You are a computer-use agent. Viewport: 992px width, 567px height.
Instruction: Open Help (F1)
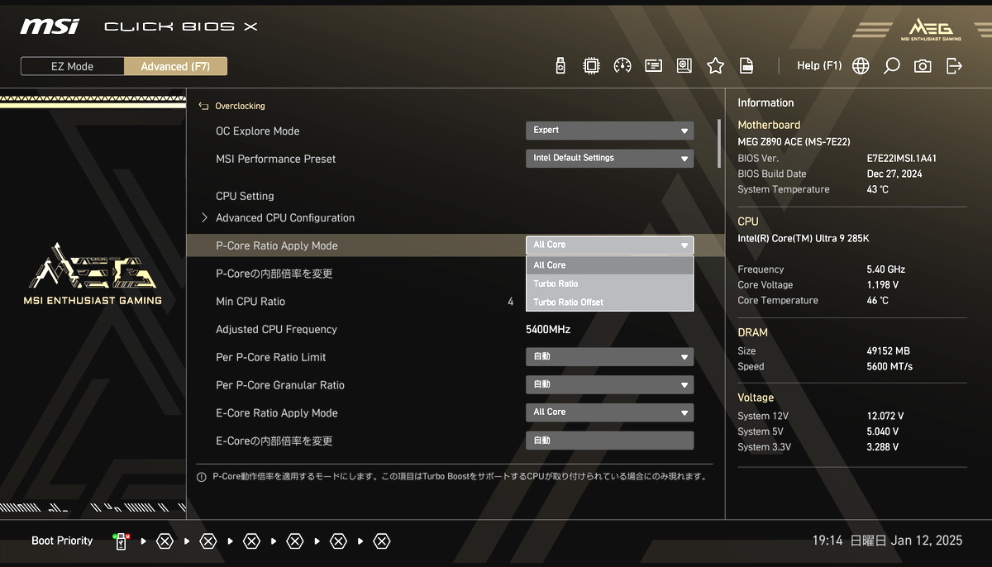tap(818, 66)
